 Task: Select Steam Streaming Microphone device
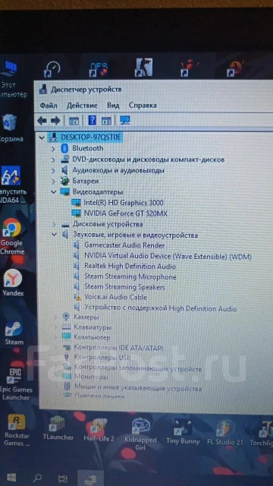click(x=130, y=276)
